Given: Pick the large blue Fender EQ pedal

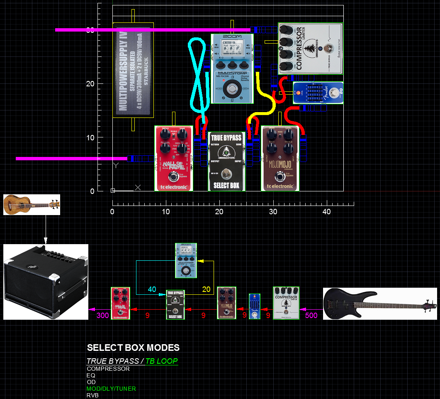Looking at the screenshot, I should [318, 93].
